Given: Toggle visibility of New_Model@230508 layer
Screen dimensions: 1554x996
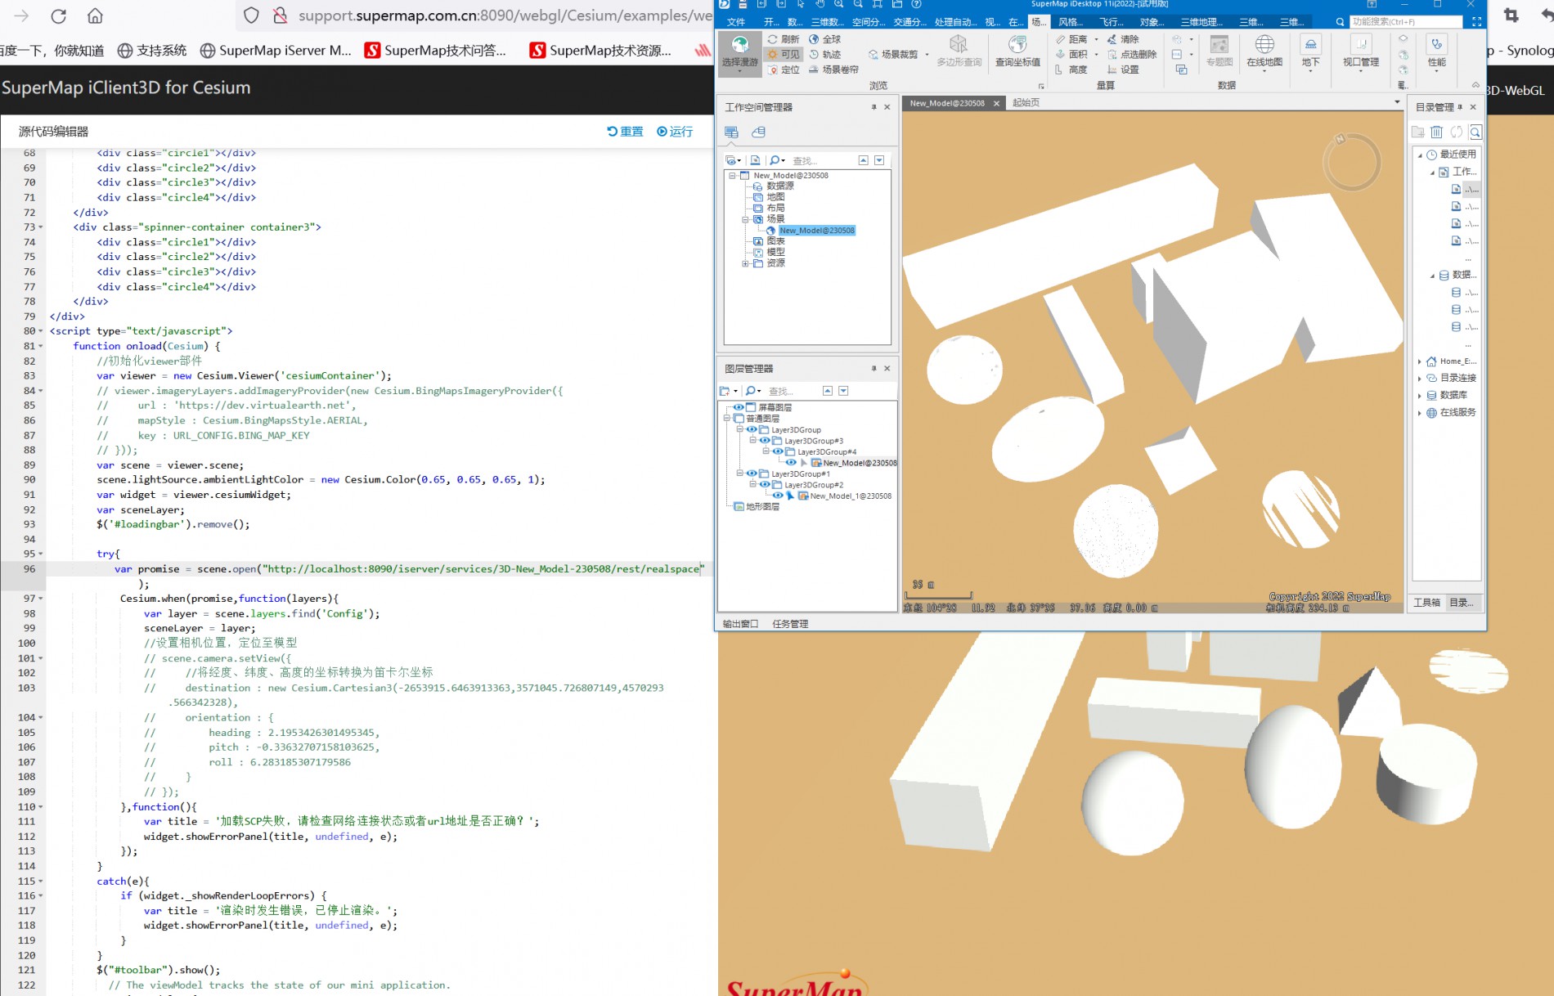Looking at the screenshot, I should coord(791,463).
